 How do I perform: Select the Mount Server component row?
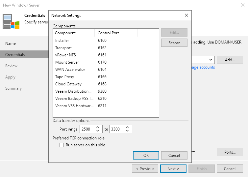click(106, 62)
